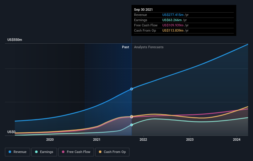Click the teal Earnings data point marker
The height and width of the screenshot is (161, 253).
pyautogui.click(x=132, y=125)
